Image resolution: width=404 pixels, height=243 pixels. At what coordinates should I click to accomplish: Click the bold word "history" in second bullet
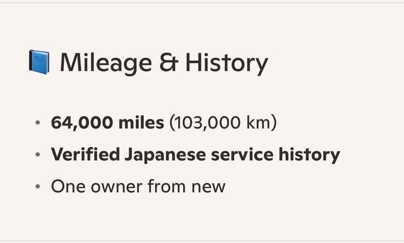[x=310, y=155]
